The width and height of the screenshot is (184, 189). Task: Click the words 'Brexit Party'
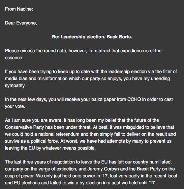coord(149,169)
